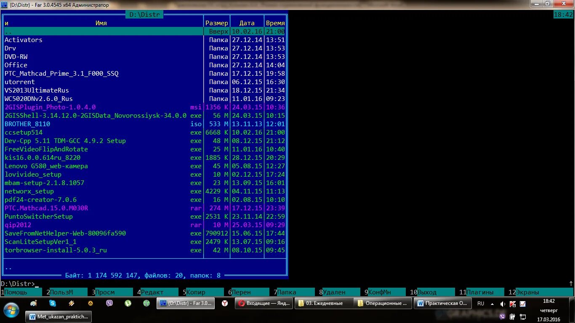Switch to 'Входящие — Янд...' Opera window
This screenshot has width=575, height=323.
point(264,303)
